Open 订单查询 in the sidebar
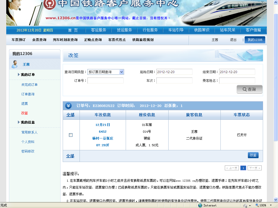The height and width of the screenshot is (208, 278). [x=28, y=94]
